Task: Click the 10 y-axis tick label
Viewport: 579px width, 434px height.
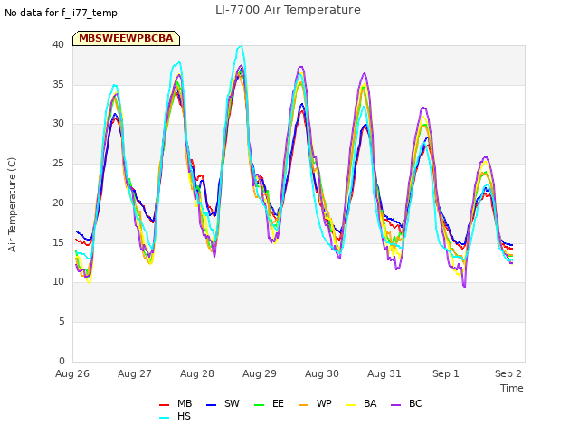Action: [x=58, y=282]
